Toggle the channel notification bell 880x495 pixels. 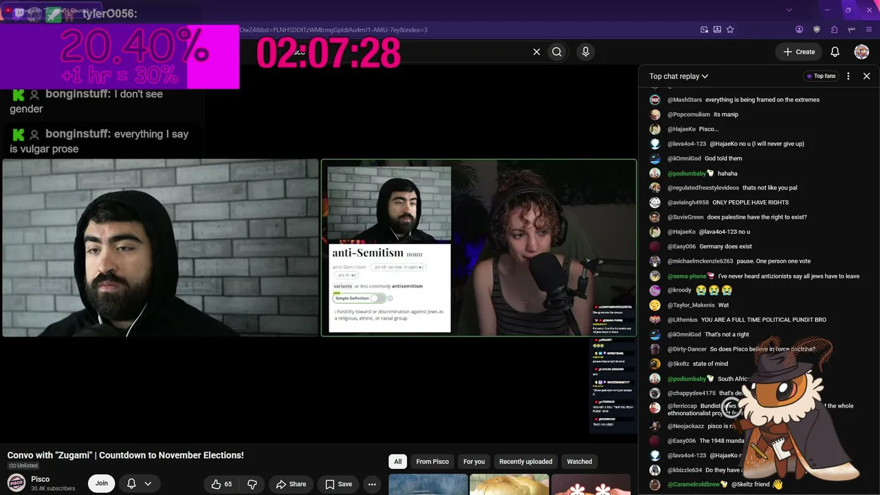pyautogui.click(x=131, y=484)
